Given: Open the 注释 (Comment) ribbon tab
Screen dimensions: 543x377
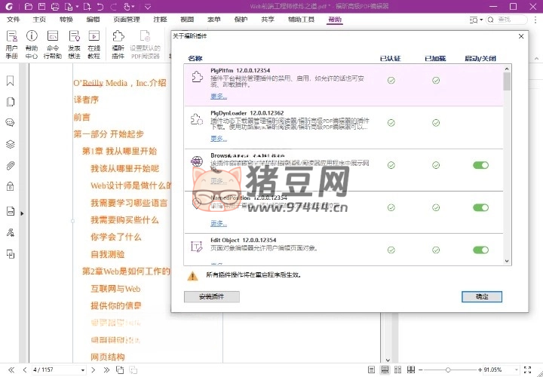Looking at the screenshot, I should point(161,20).
